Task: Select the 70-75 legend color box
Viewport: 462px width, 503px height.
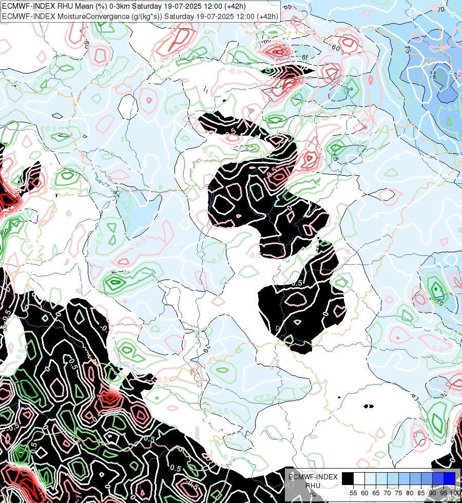Action: [393, 478]
